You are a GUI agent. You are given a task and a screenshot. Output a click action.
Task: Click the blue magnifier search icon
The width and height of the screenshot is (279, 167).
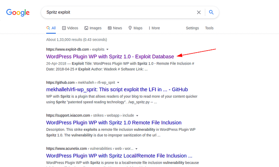(x=211, y=12)
